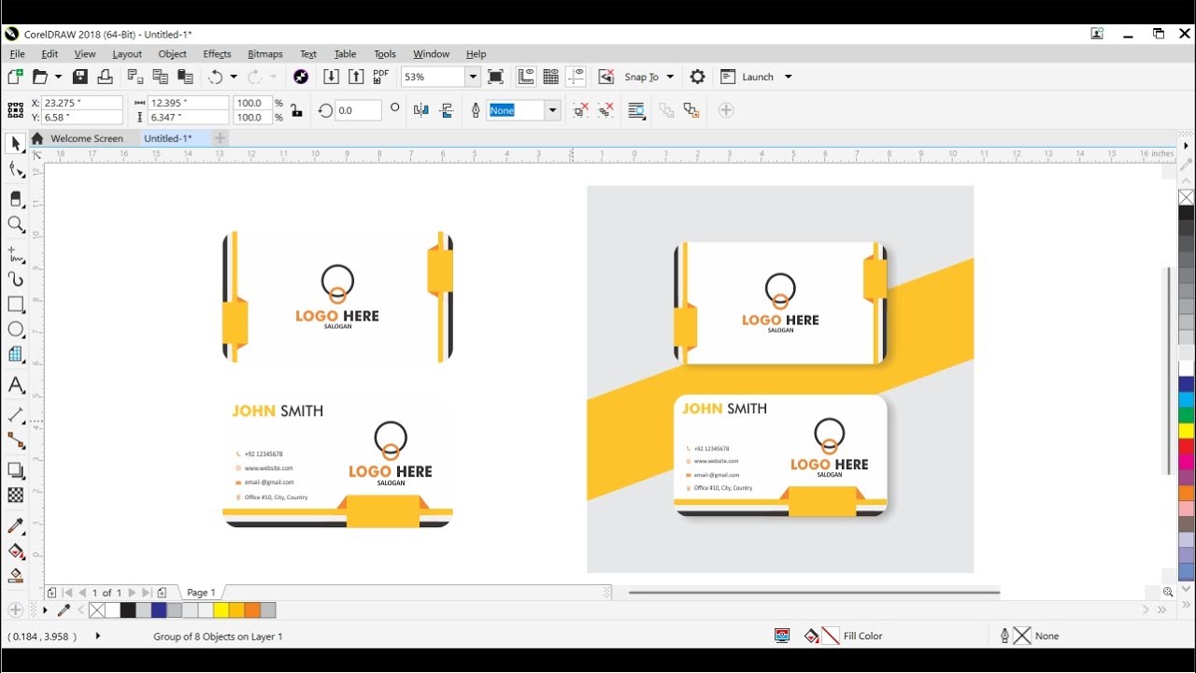Mirror the selection vertically
The image size is (1196, 673).
(447, 110)
